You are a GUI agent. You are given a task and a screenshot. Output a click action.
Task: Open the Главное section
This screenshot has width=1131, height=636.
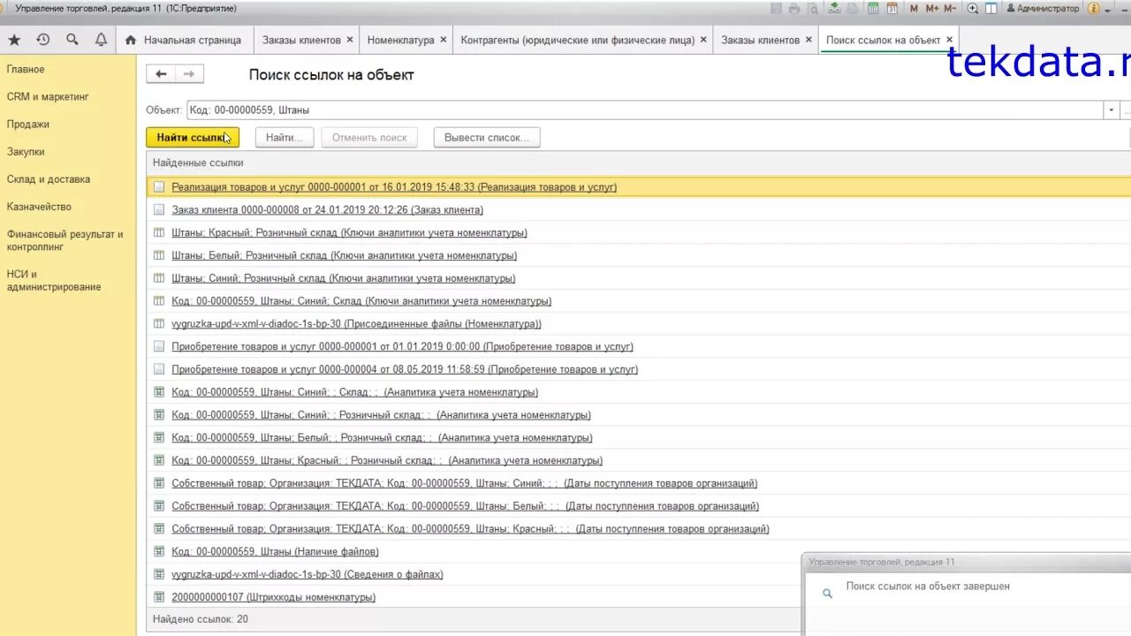click(26, 69)
